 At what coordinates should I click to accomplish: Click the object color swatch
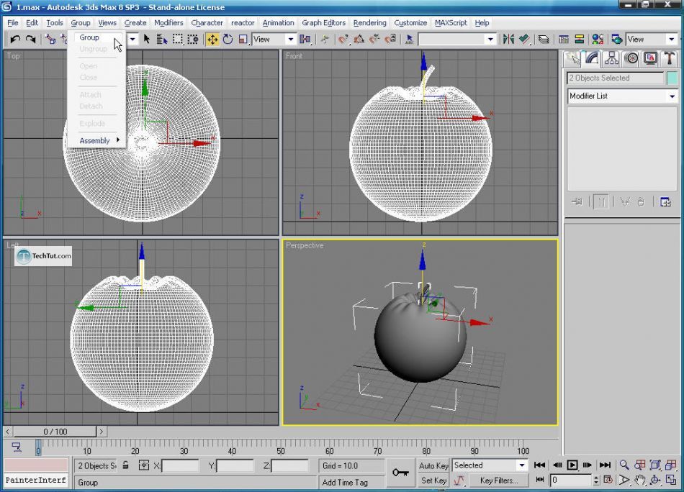(672, 78)
